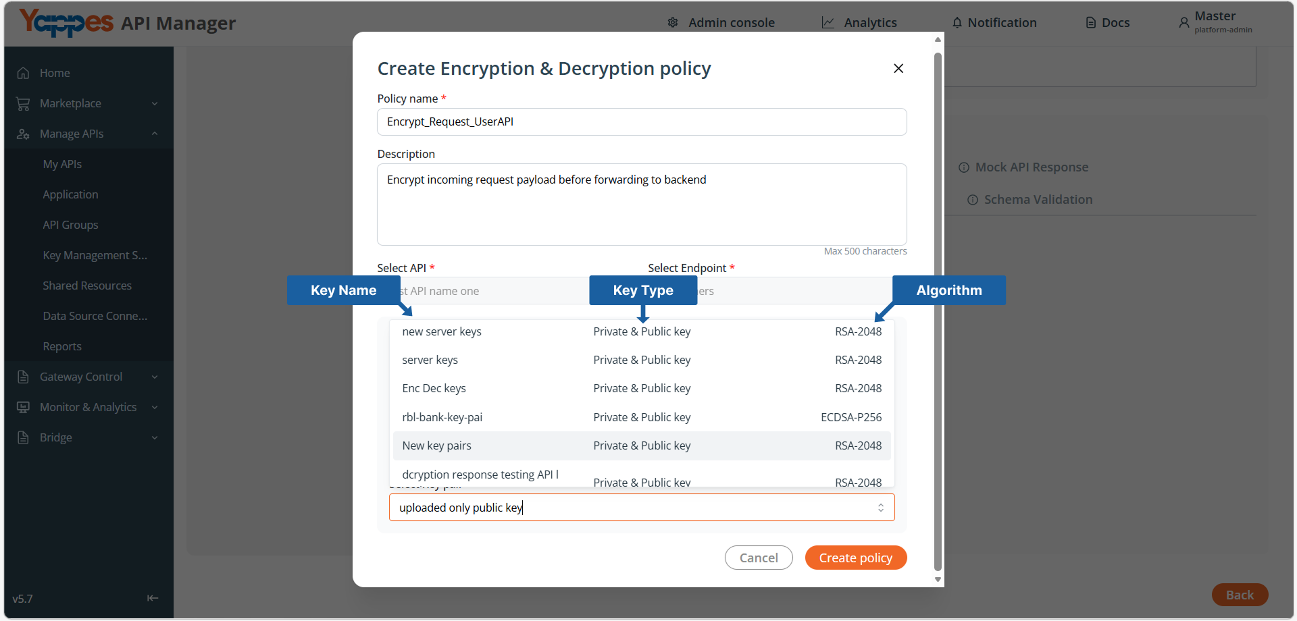This screenshot has height=621, width=1297.
Task: Click the Home icon in sidebar
Action: click(x=23, y=73)
